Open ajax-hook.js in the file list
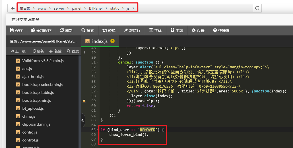The width and height of the screenshot is (293, 148). coord(33,77)
